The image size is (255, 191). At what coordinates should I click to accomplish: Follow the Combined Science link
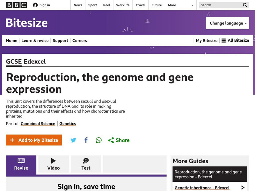(38, 124)
